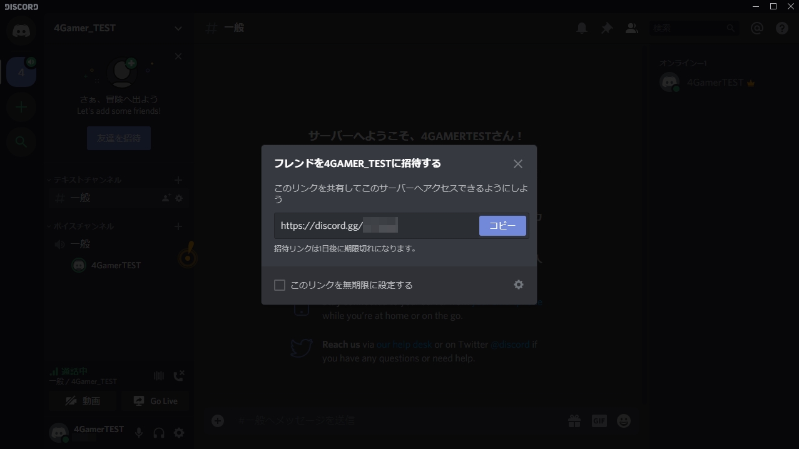Edit 一般 text channel settings
This screenshot has height=449, width=799.
pos(179,198)
